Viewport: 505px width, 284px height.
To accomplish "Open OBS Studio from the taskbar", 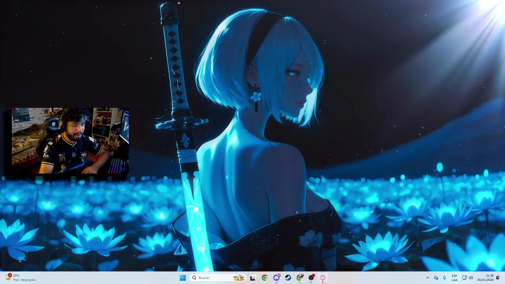I will coord(311,278).
